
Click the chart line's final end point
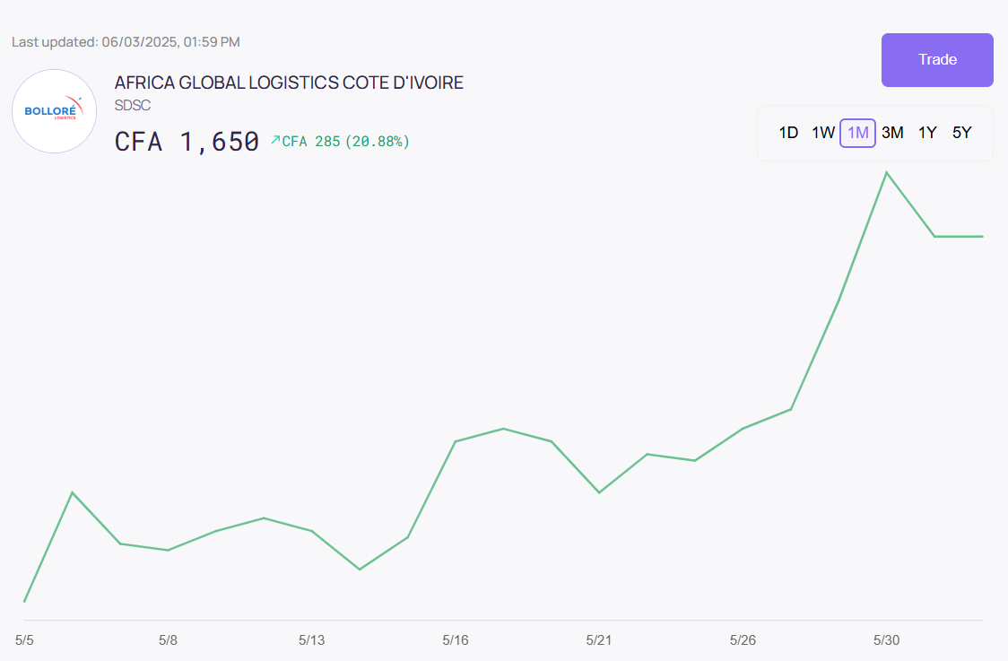coord(982,237)
